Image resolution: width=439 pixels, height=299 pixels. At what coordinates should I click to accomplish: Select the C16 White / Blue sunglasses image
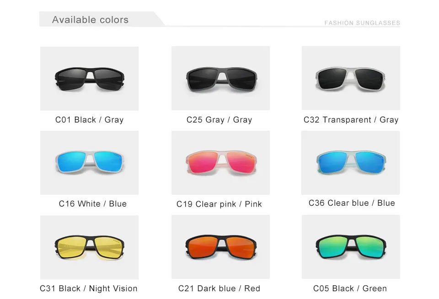coord(89,162)
